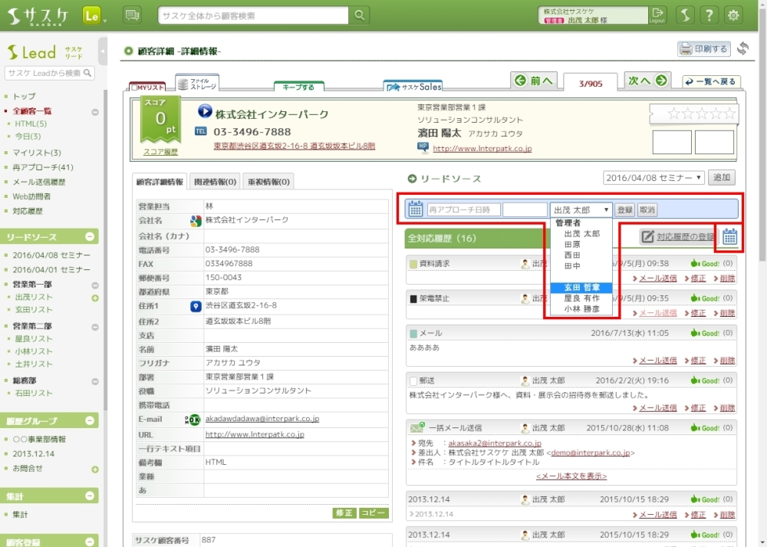This screenshot has height=547, width=767.
Task: Click the refresh arrows icon beside print
Action: pyautogui.click(x=742, y=49)
